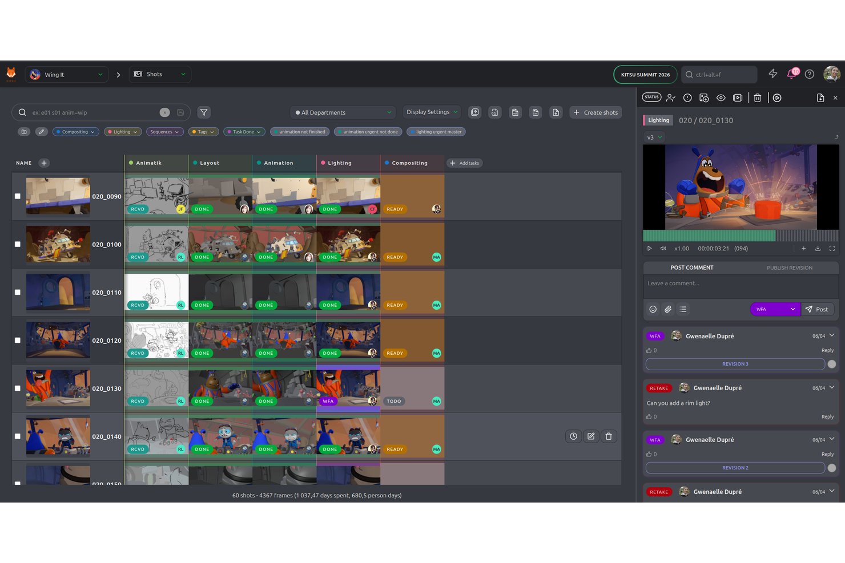Viewport: 845px width, 563px height.
Task: Click the eye icon in the task panel toolbar
Action: [x=721, y=98]
